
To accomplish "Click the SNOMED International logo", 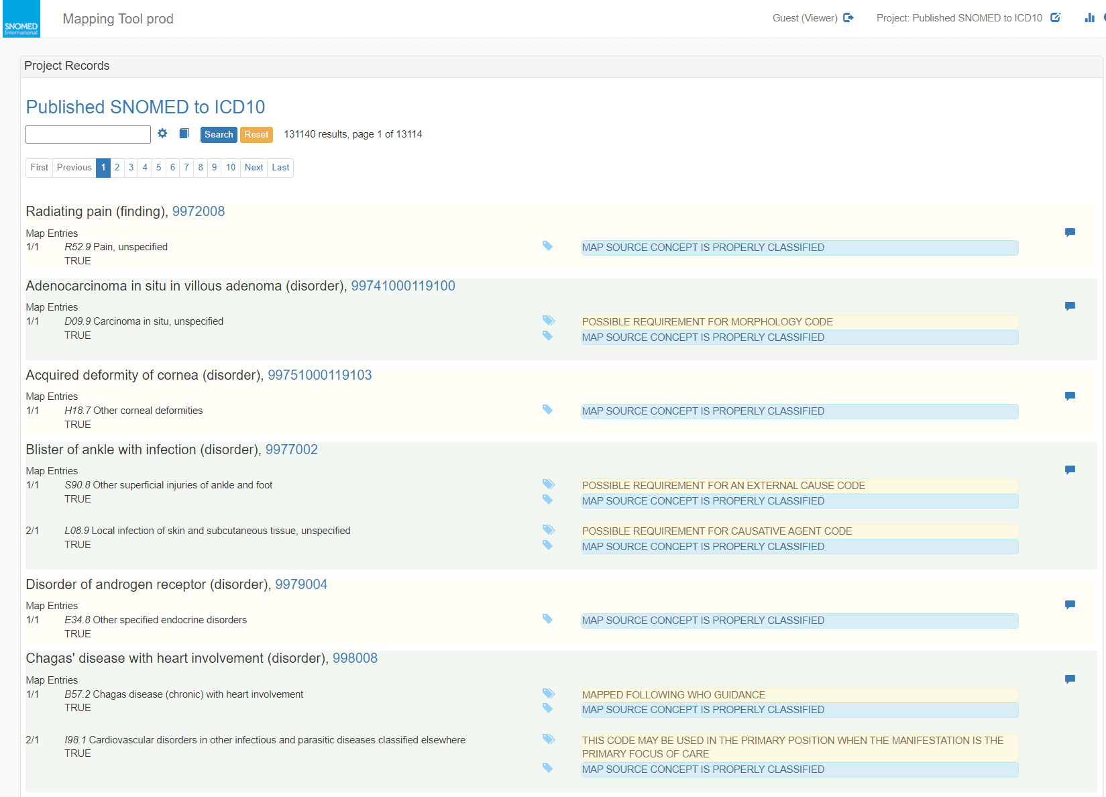I will [21, 19].
